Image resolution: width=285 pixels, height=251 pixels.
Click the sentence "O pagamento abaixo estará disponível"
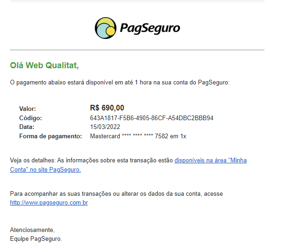click(x=120, y=83)
